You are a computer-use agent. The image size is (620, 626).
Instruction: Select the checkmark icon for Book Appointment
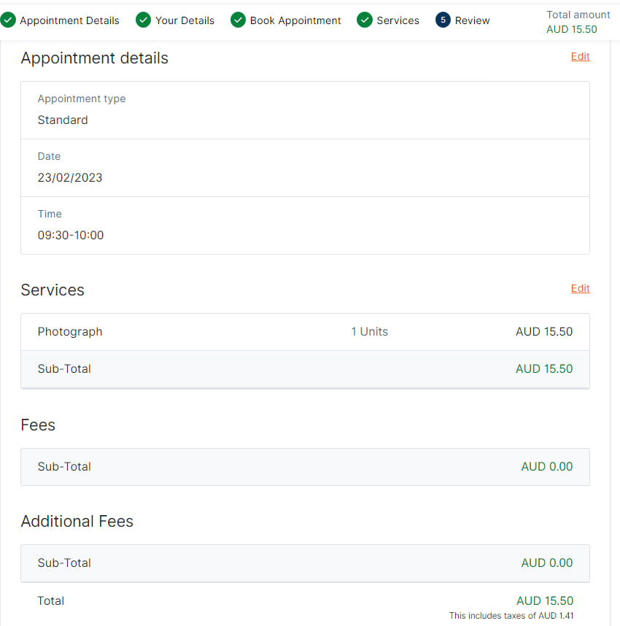pos(238,20)
